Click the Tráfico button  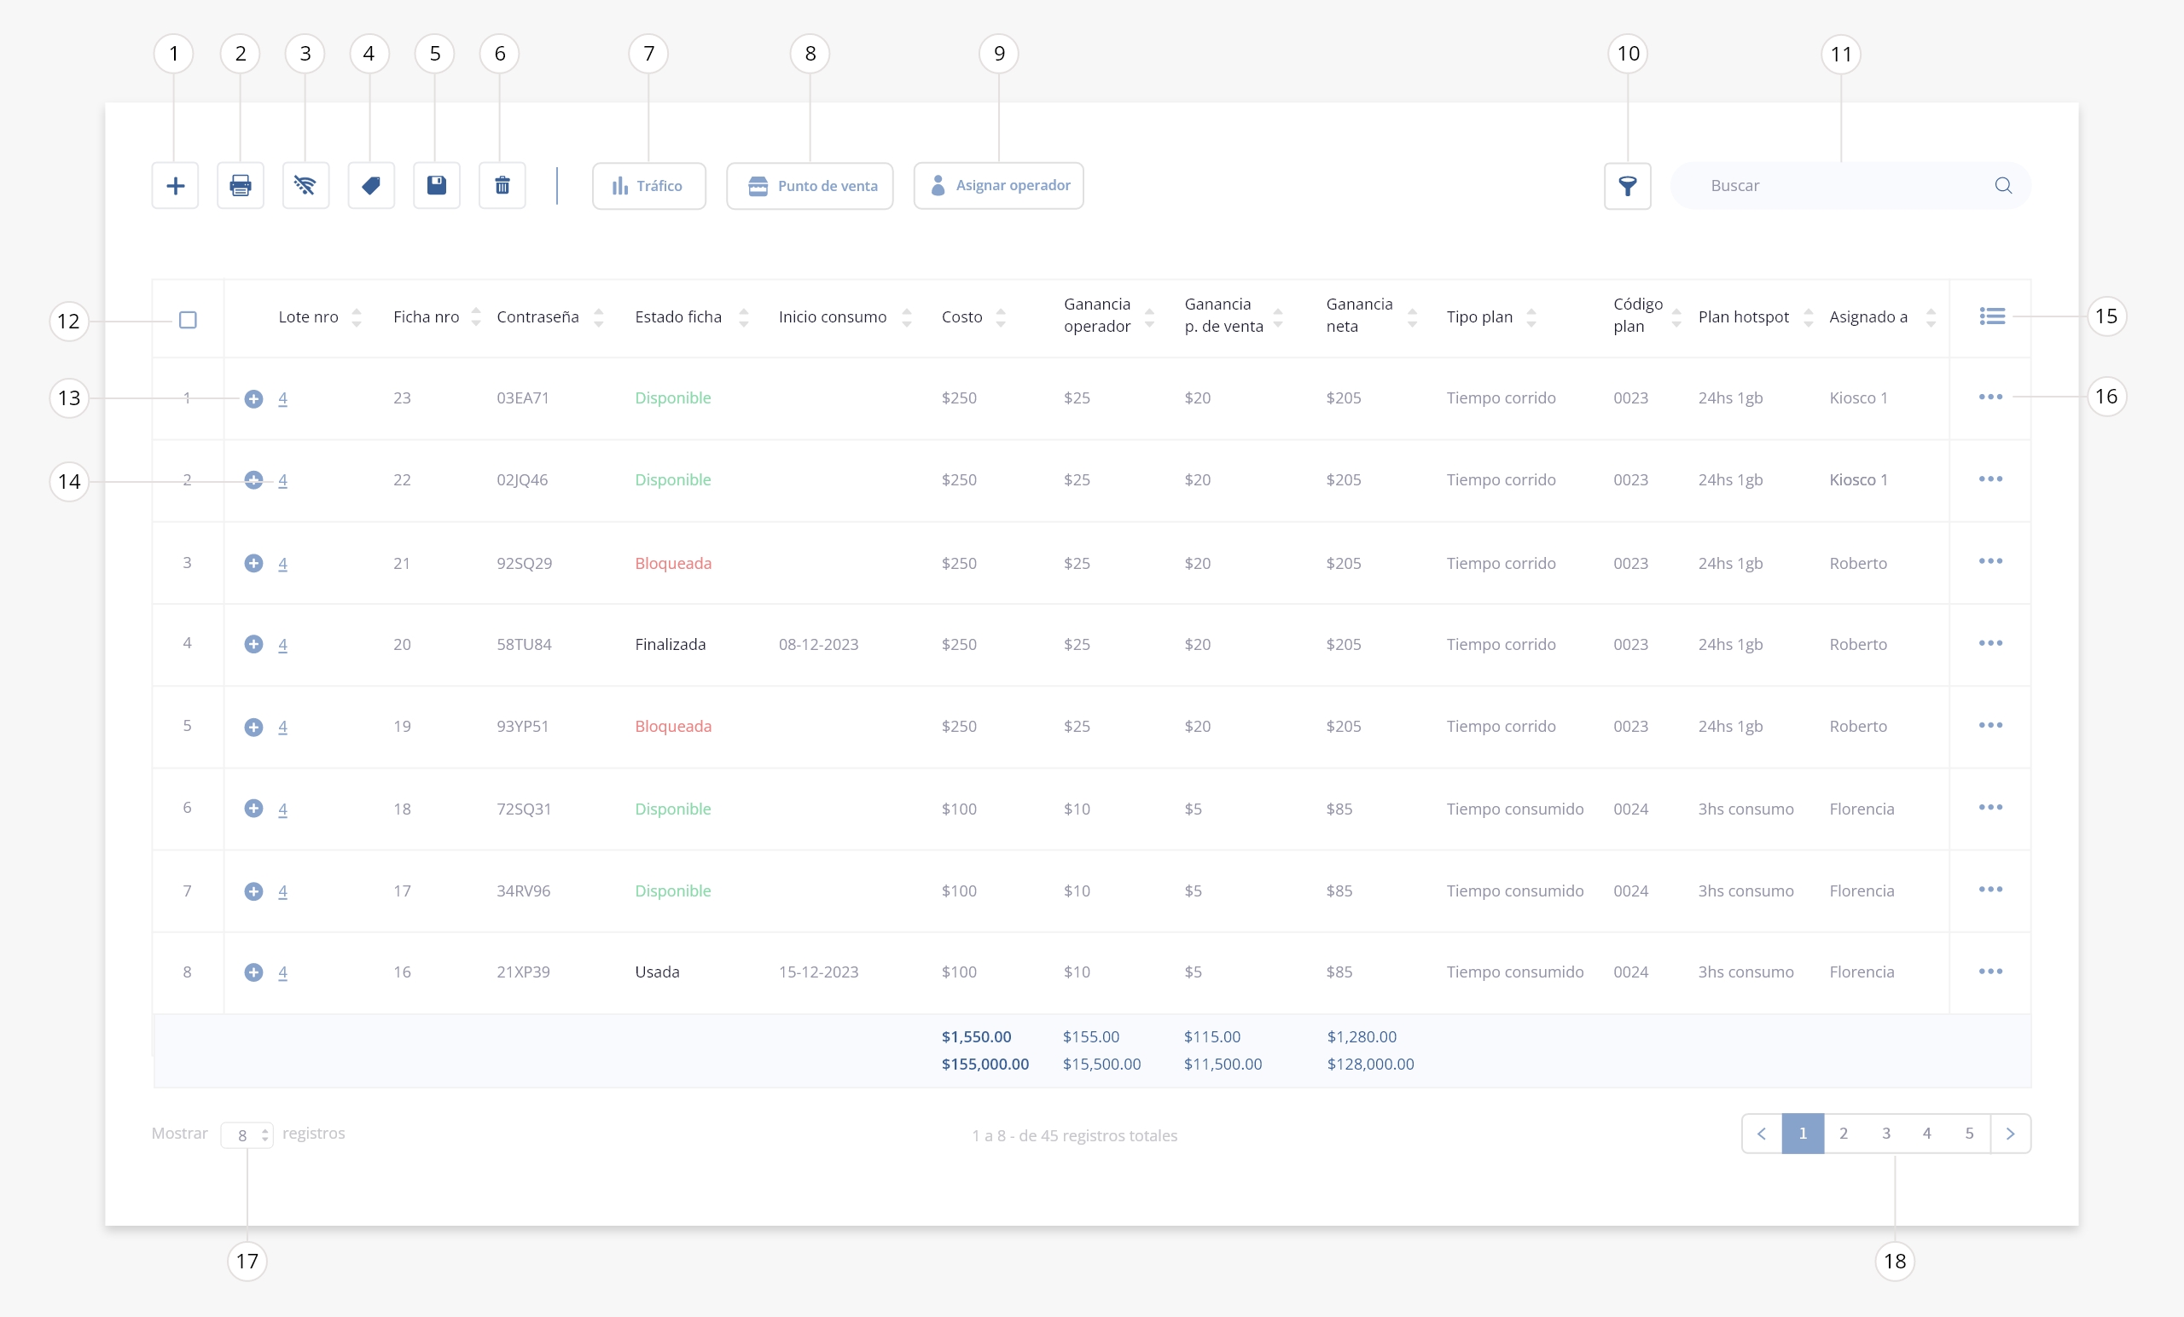(x=649, y=186)
